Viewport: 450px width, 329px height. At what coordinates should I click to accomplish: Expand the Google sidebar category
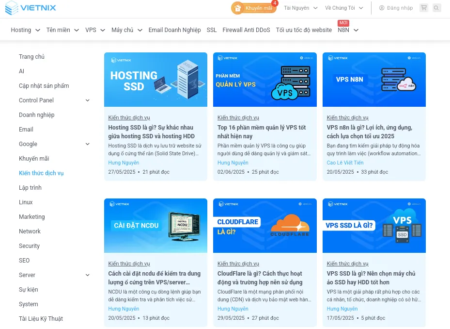pyautogui.click(x=88, y=144)
